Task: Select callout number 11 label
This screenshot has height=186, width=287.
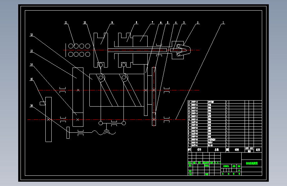Action: pos(66,22)
